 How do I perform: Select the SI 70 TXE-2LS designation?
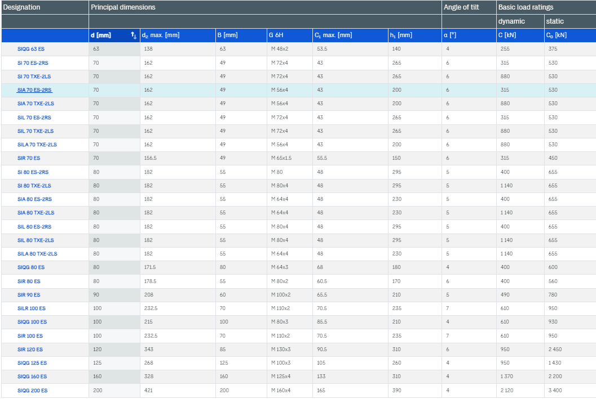[34, 77]
